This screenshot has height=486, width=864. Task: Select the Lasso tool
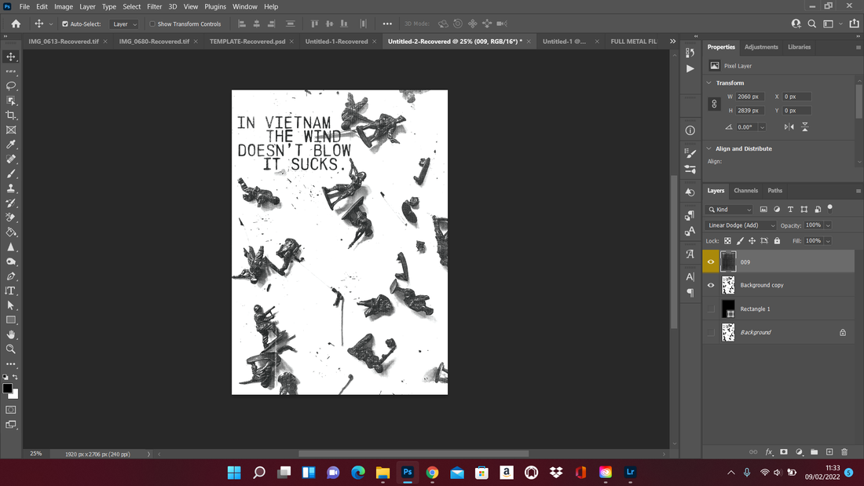click(x=10, y=86)
